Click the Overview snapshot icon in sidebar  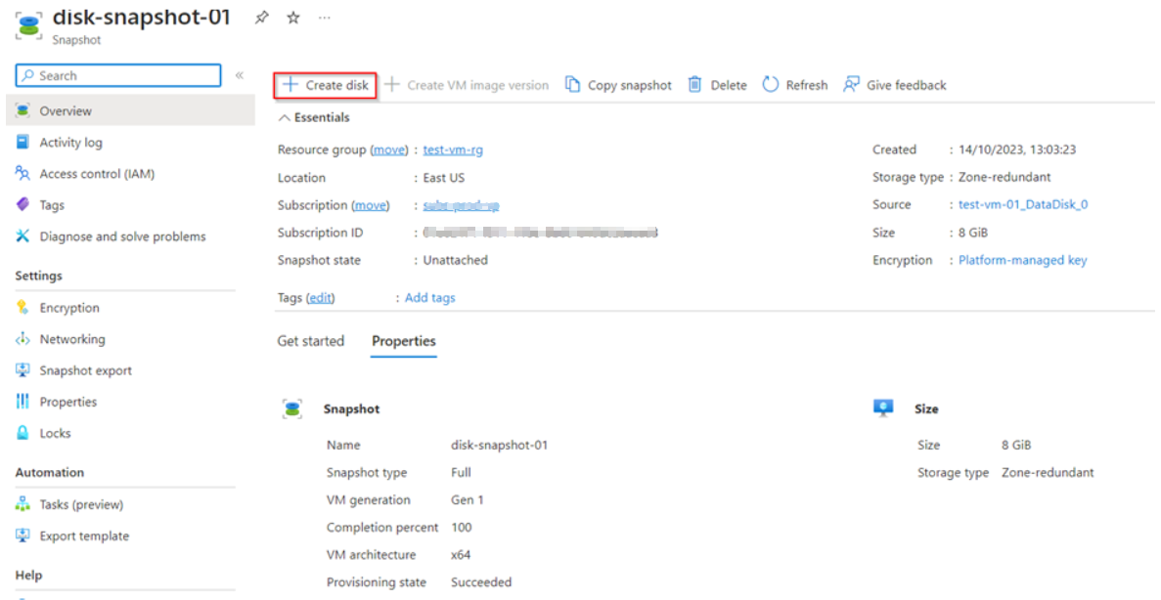(x=22, y=111)
